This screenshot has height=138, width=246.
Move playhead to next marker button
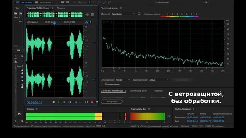pos(86,102)
